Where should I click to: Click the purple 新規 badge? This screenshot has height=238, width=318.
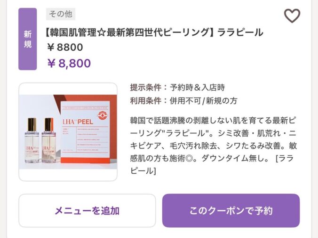point(28,39)
